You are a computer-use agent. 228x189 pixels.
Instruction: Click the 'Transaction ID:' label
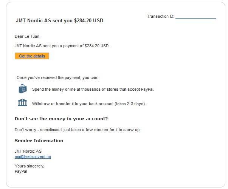point(160,17)
